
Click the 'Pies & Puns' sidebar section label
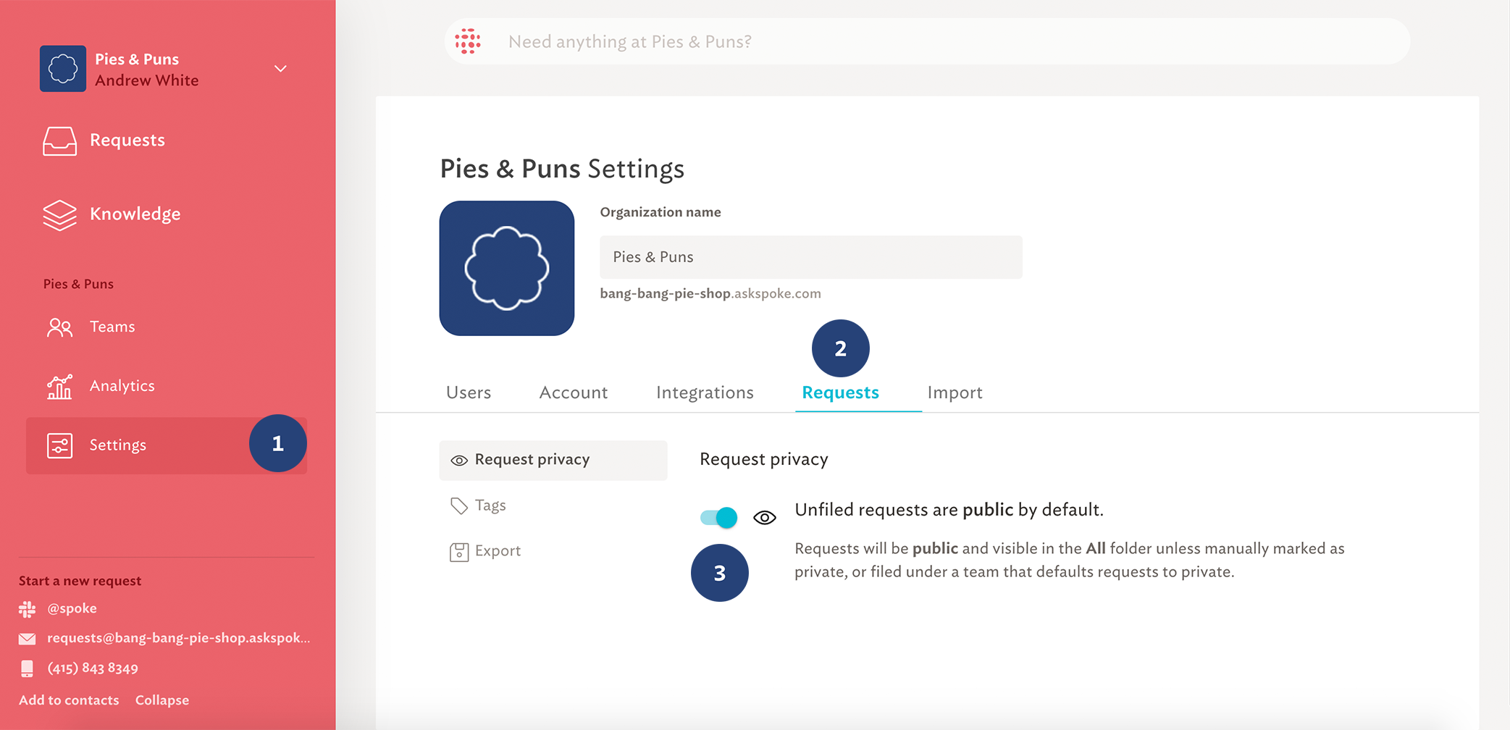pyautogui.click(x=78, y=284)
